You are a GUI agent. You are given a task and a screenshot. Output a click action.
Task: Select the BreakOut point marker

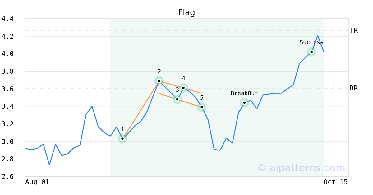pyautogui.click(x=244, y=103)
